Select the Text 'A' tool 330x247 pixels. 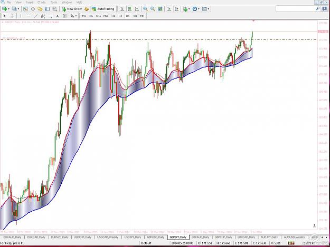pos(58,16)
